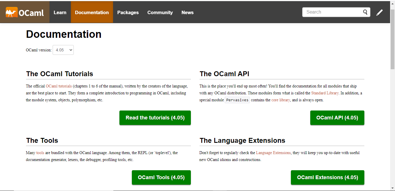Click the Documentation page heading

click(64, 34)
